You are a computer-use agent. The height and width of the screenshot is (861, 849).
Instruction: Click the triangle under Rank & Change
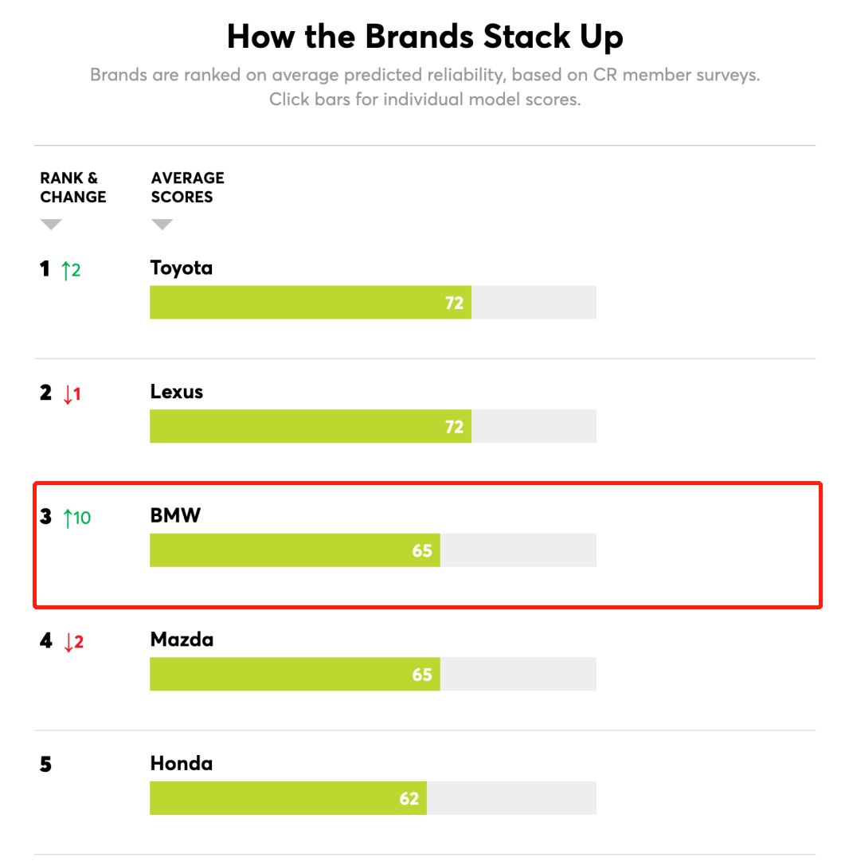tap(51, 225)
